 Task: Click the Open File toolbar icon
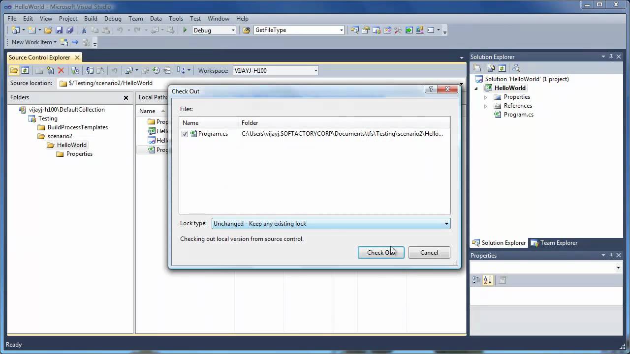(48, 30)
